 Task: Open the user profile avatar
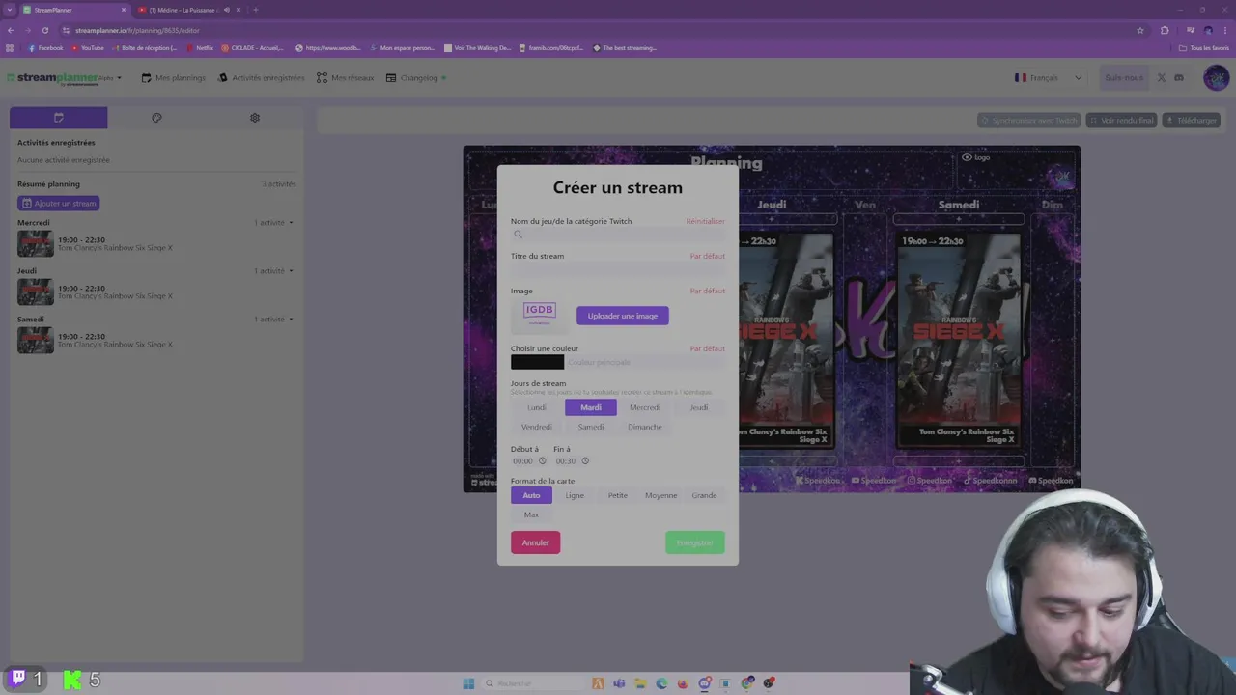1216,78
